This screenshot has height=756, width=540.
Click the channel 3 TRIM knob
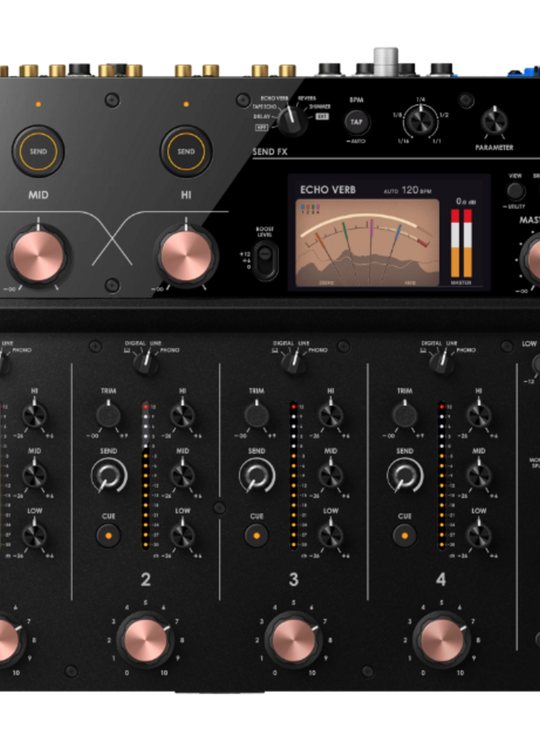point(256,415)
